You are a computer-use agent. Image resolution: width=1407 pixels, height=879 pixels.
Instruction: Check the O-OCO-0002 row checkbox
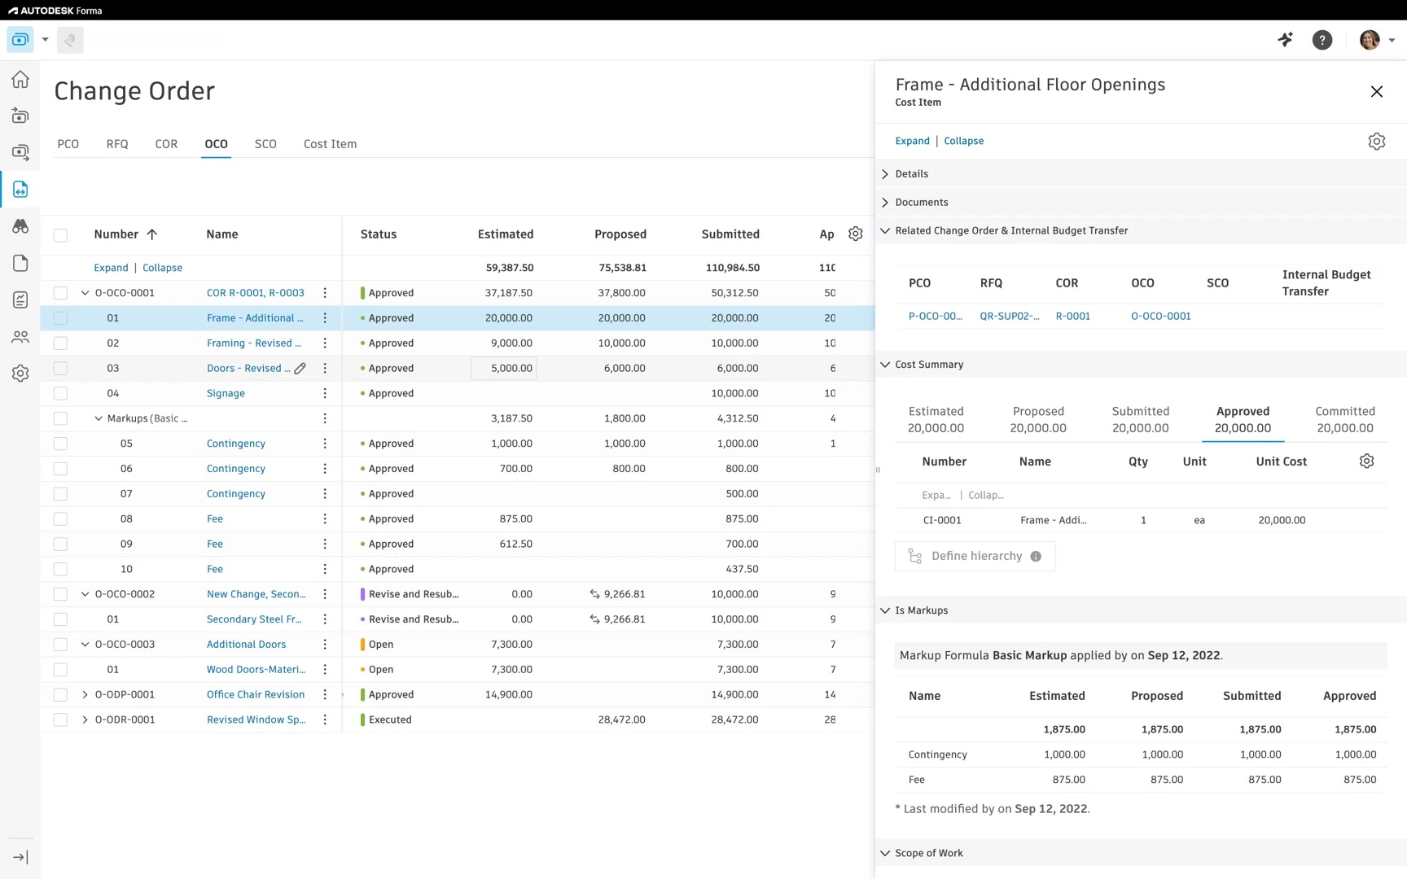pyautogui.click(x=60, y=594)
